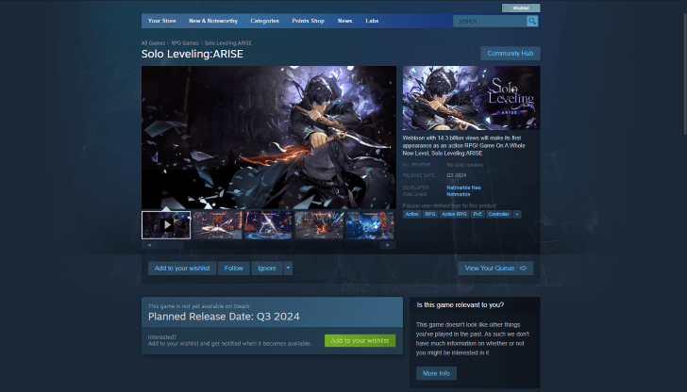Click Solo Leveling:ARISE breadcrumb link
Image resolution: width=687 pixels, height=392 pixels.
coord(228,43)
